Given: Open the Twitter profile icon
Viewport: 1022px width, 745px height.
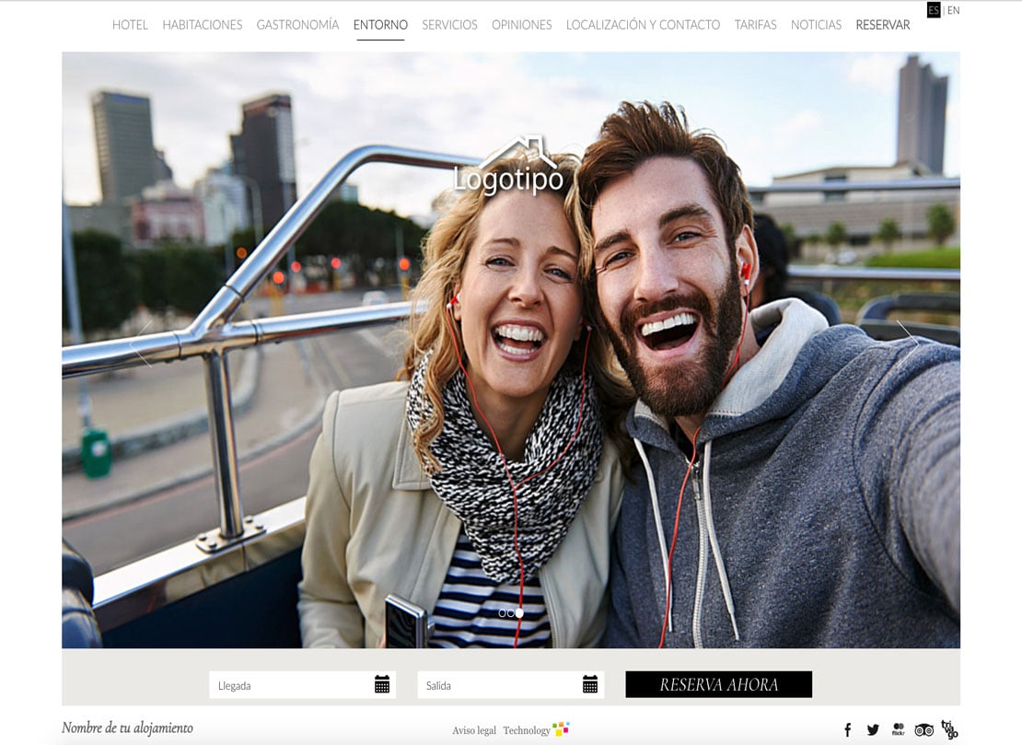Looking at the screenshot, I should pos(873,730).
